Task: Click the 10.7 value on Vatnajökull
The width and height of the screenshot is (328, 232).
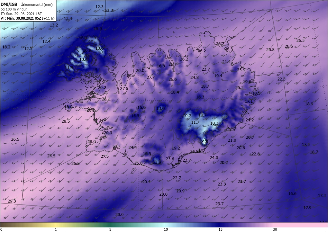Action: pos(187,116)
